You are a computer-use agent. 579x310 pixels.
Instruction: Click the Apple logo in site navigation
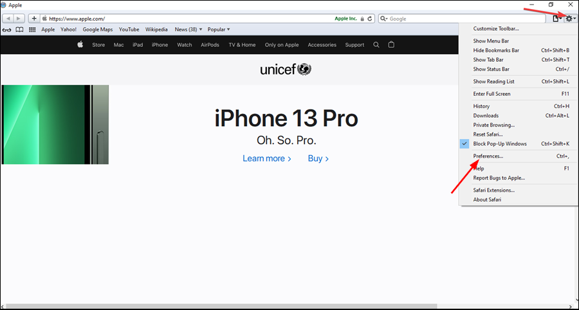(x=80, y=44)
